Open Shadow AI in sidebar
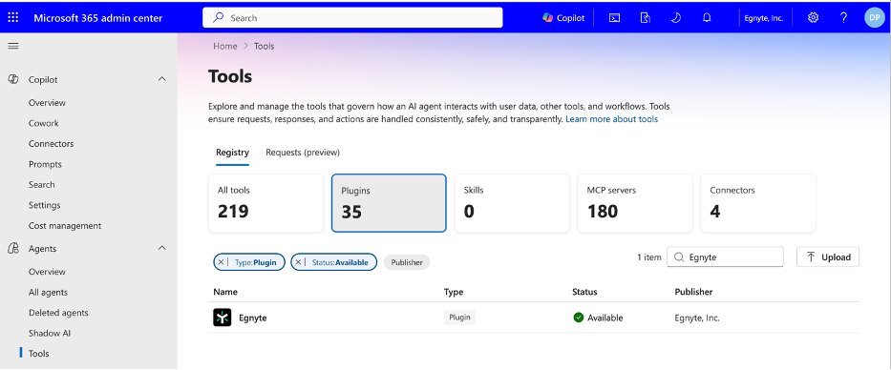891x370 pixels. (50, 333)
